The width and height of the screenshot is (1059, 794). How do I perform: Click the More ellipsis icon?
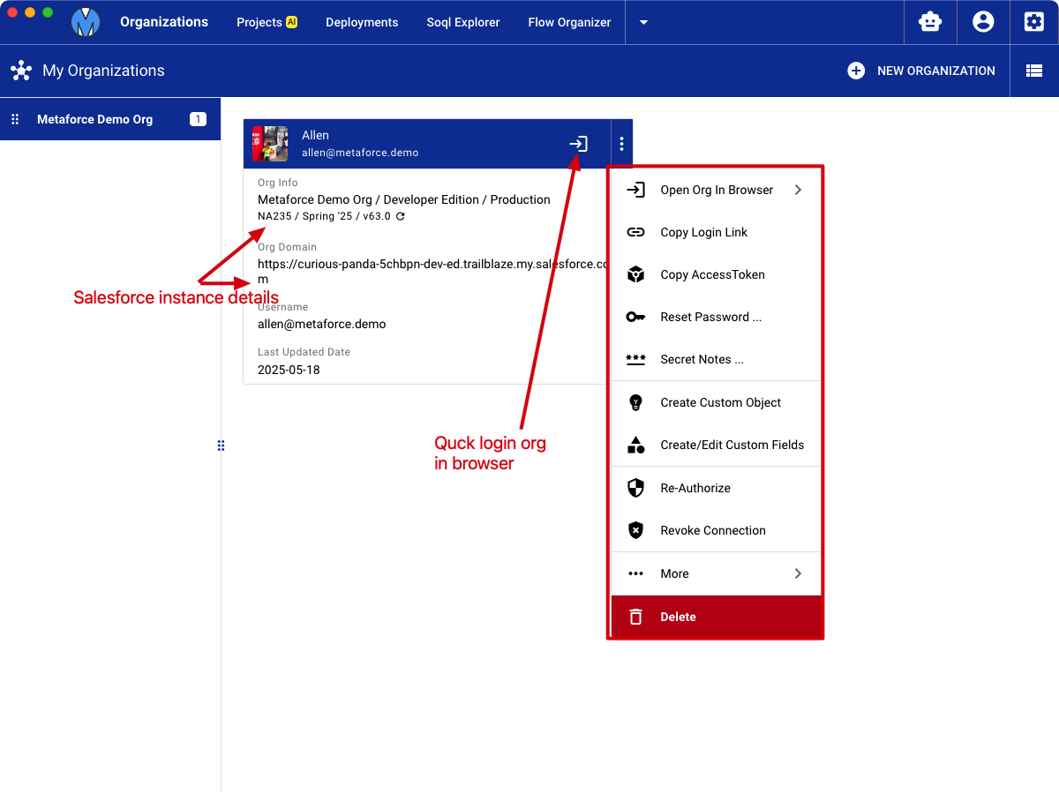point(635,573)
